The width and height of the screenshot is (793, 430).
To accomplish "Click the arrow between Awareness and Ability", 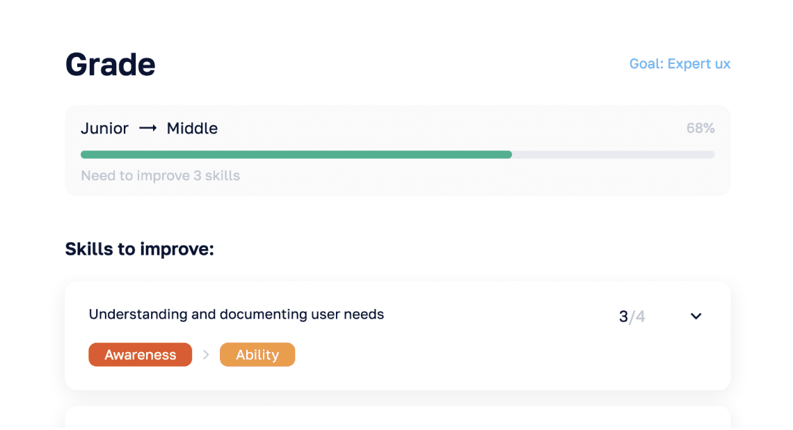I will tap(206, 355).
